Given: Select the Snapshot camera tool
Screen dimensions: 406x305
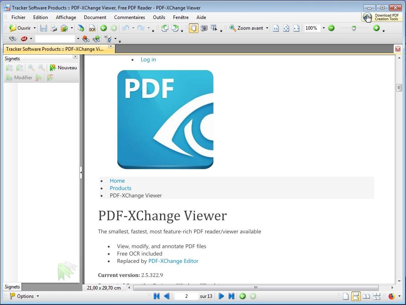Looking at the screenshot, I should pos(203,28).
